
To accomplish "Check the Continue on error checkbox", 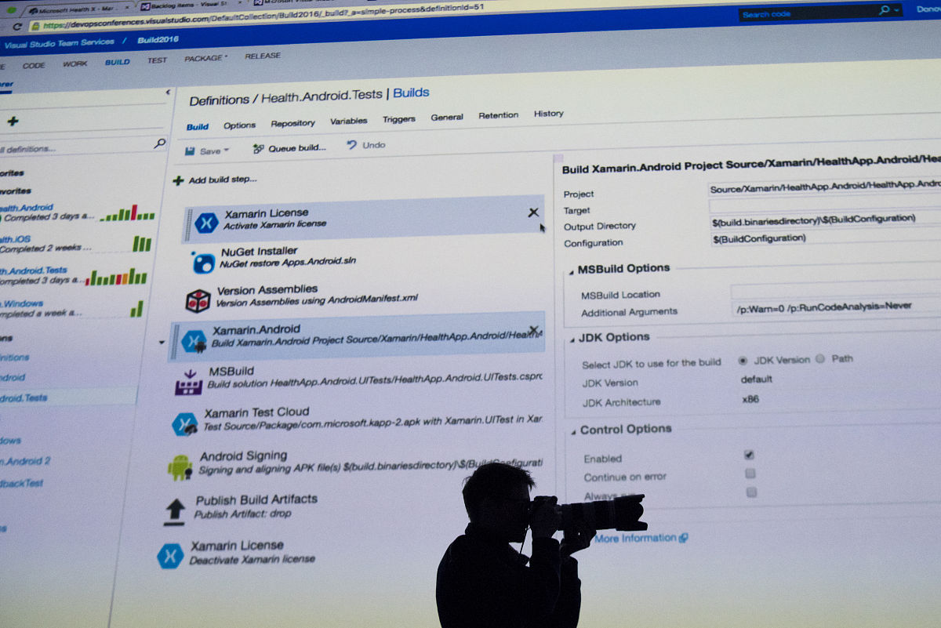I will [750, 474].
